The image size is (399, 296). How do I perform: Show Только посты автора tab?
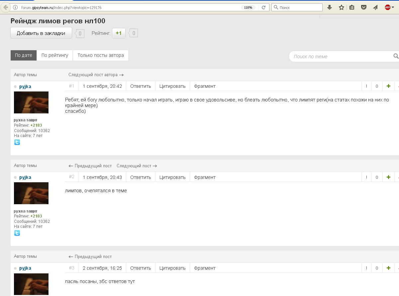coord(101,55)
